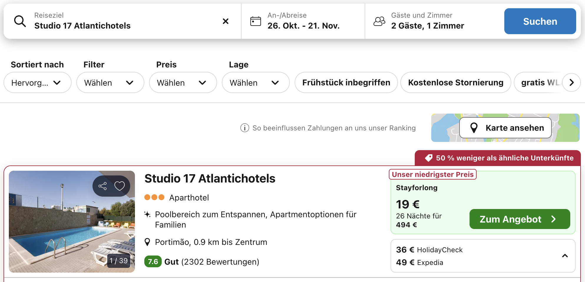
Task: Change dates 26. Okt. - 21. Nov.
Action: pyautogui.click(x=303, y=21)
